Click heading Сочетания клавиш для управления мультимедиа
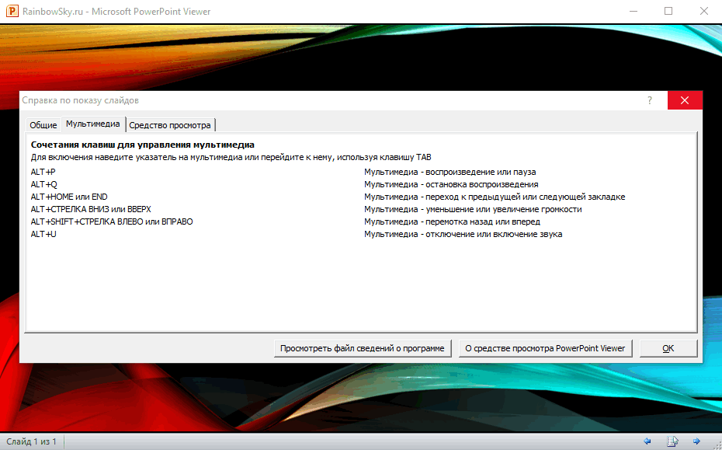The image size is (722, 450). click(x=143, y=145)
